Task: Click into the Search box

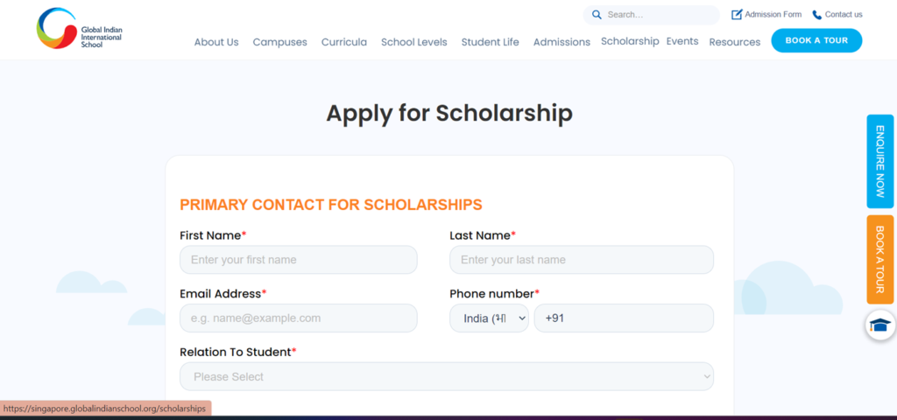Action: pos(652,15)
